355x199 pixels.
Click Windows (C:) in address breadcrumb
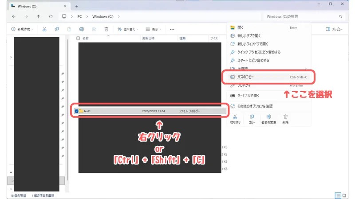click(103, 16)
